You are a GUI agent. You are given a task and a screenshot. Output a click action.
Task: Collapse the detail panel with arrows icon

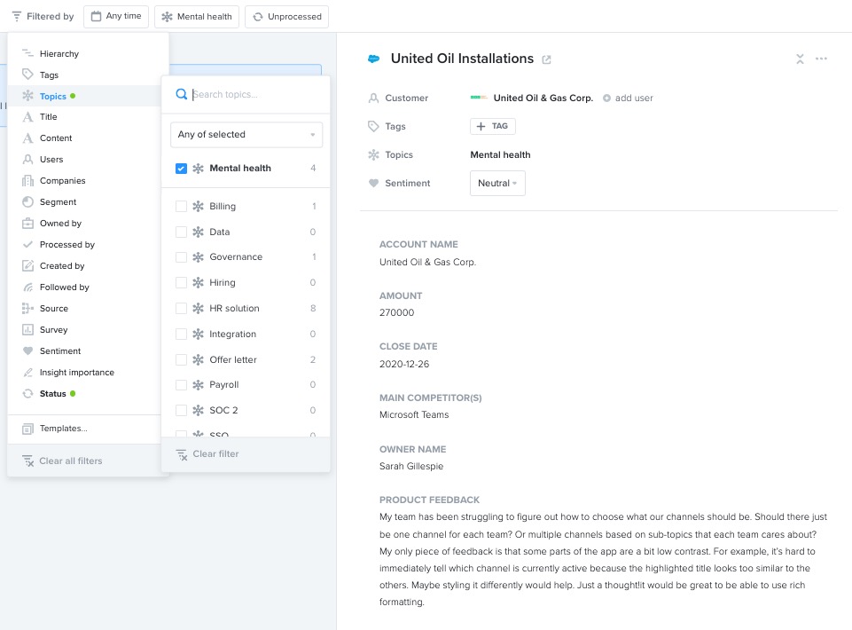[800, 59]
